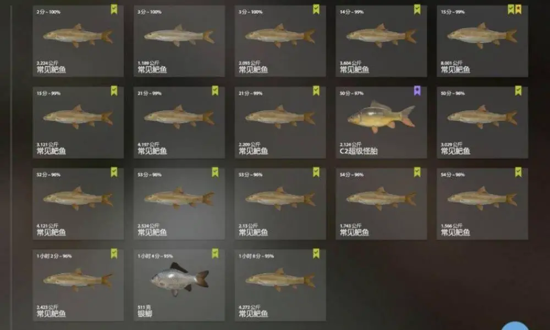Screen dimensions: 550x330
Task: Click the green bookmark on the 3.604公斤 card
Action: click(x=417, y=9)
